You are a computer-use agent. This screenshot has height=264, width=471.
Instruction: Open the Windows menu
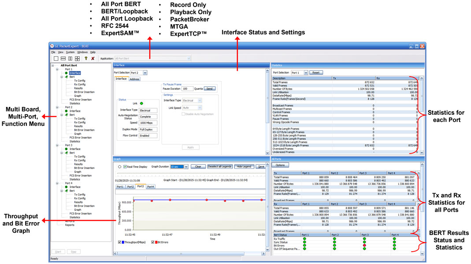click(82, 52)
